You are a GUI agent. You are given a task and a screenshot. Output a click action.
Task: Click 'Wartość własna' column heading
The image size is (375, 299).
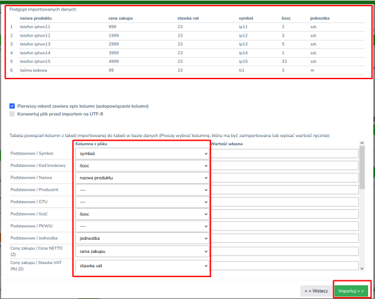point(227,144)
